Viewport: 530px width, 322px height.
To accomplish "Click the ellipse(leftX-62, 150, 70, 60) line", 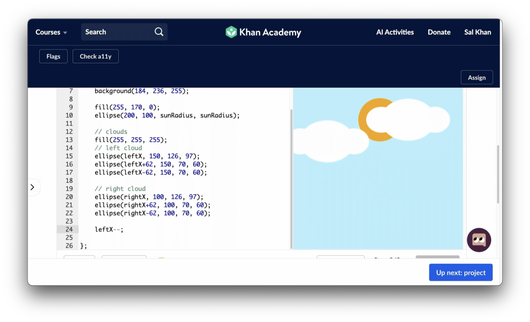I will coord(151,173).
